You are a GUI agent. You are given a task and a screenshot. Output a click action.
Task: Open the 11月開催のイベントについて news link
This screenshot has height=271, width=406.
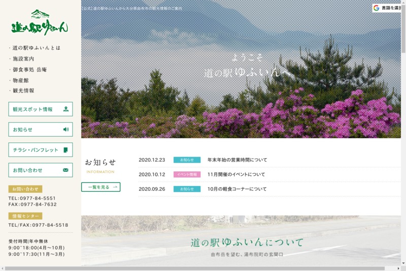pyautogui.click(x=236, y=174)
